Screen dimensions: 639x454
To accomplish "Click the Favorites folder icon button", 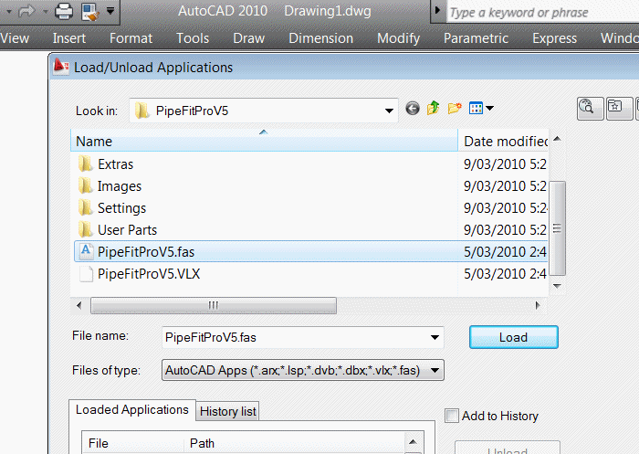I will (620, 109).
